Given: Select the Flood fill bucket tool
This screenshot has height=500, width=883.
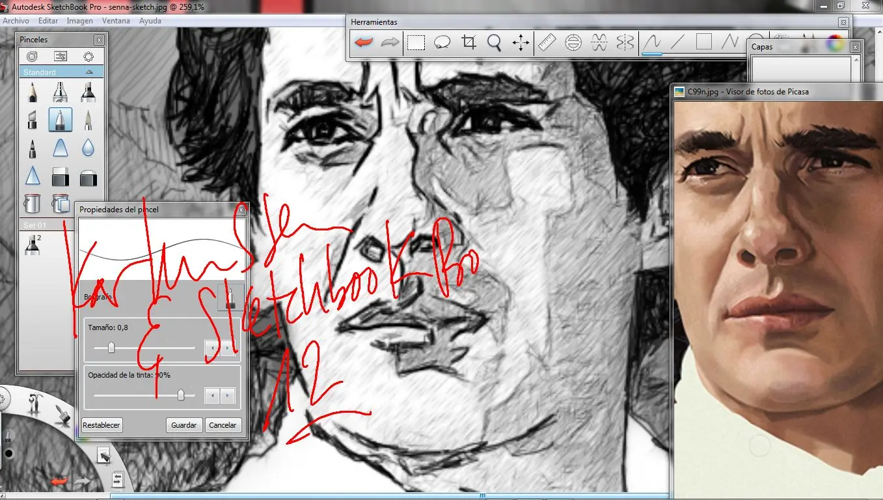Looking at the screenshot, I should 33,204.
